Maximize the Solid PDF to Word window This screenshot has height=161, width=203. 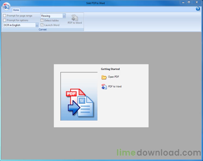(x=189, y=2)
